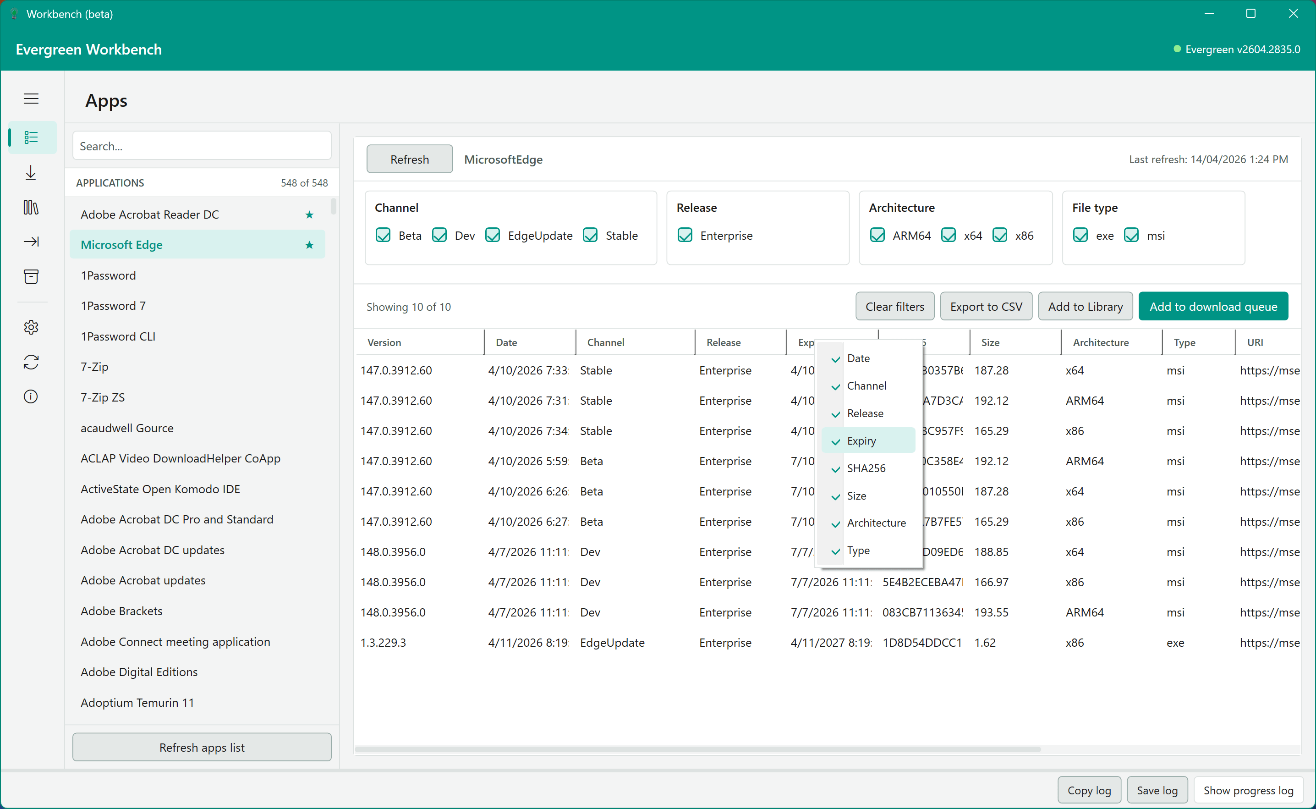Open the import arrow sidebar icon
The width and height of the screenshot is (1316, 809).
pos(31,242)
